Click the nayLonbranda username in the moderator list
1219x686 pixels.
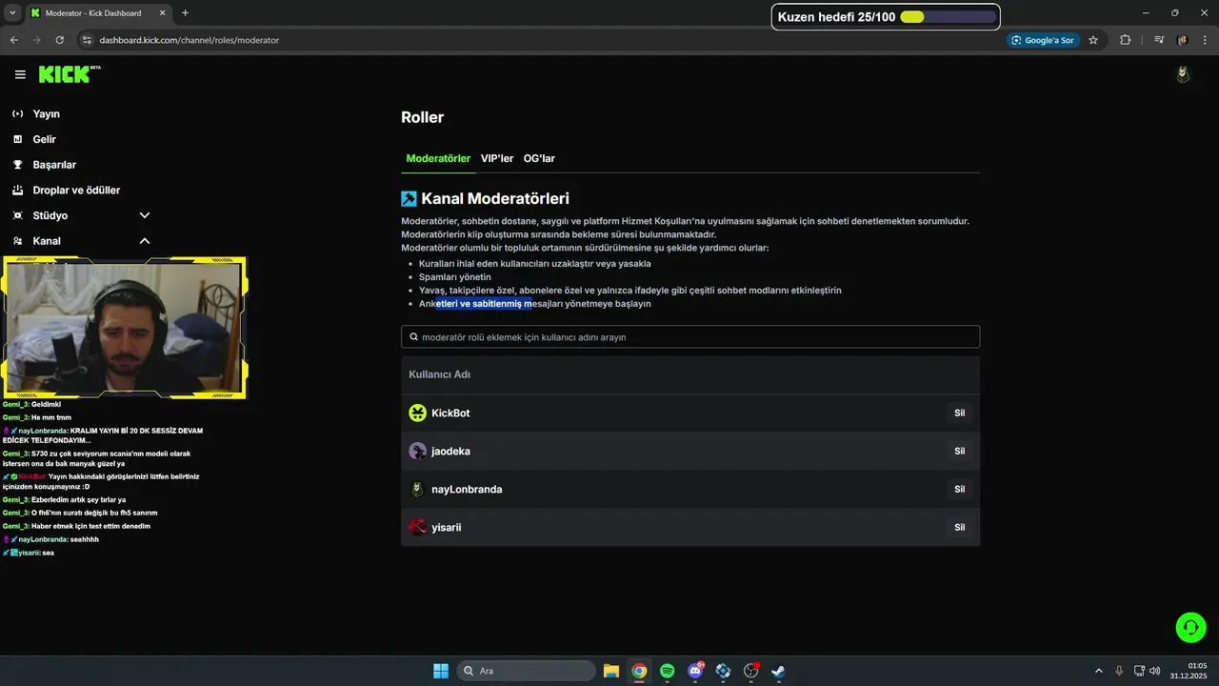pos(467,489)
